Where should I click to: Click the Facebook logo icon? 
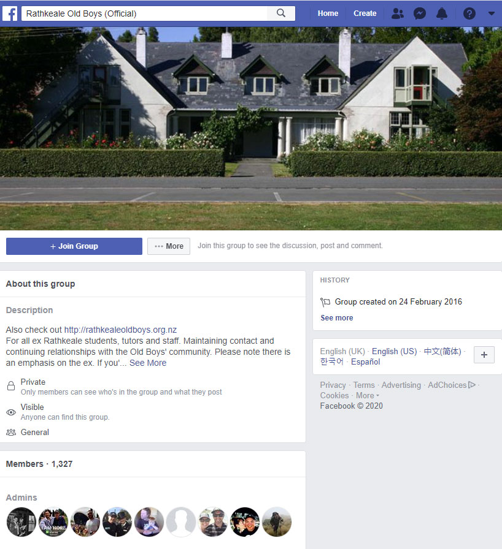10,13
